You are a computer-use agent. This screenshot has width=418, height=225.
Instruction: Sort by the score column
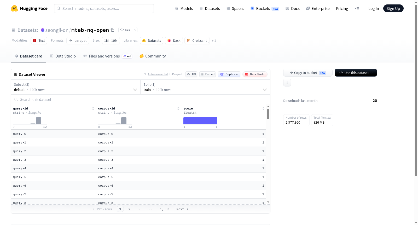(x=263, y=108)
